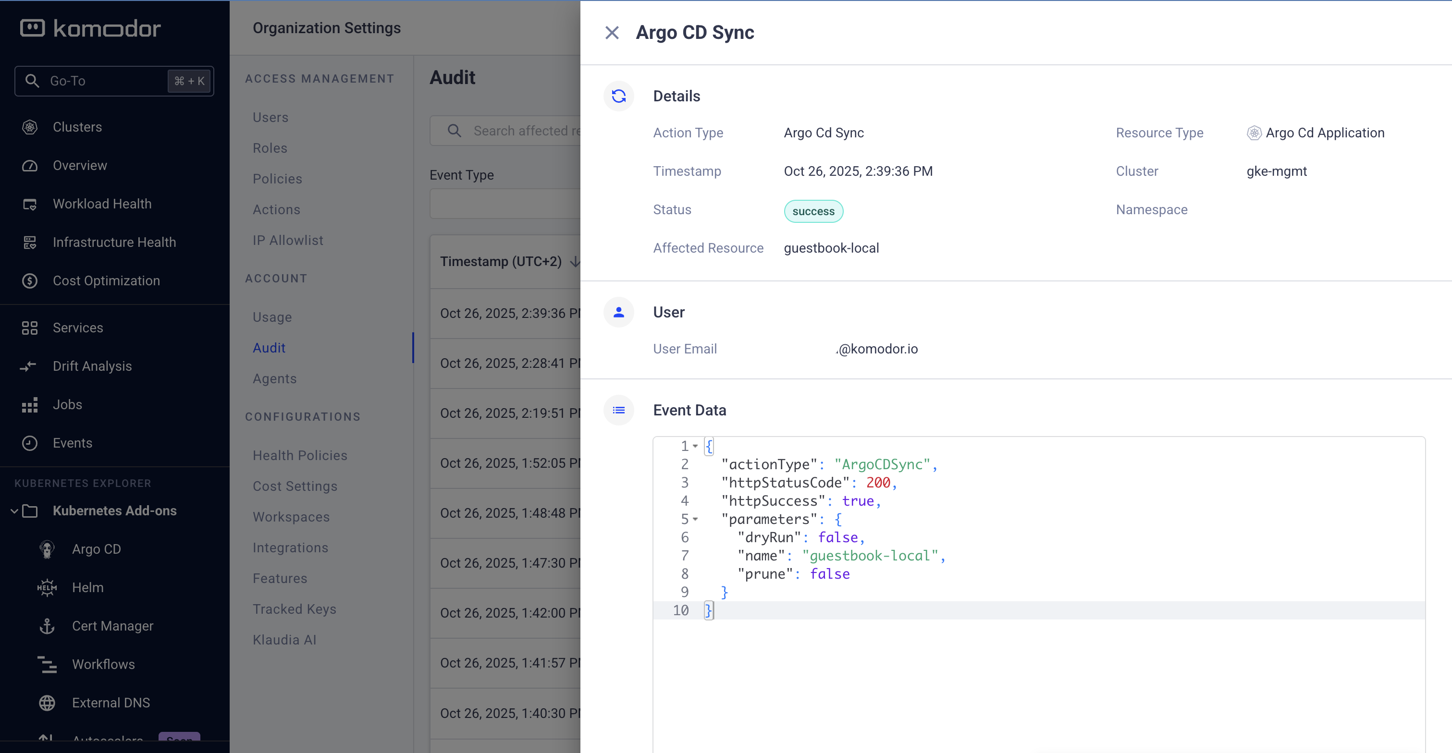Fold the parameters block at line 5
The height and width of the screenshot is (753, 1452).
pyautogui.click(x=696, y=519)
